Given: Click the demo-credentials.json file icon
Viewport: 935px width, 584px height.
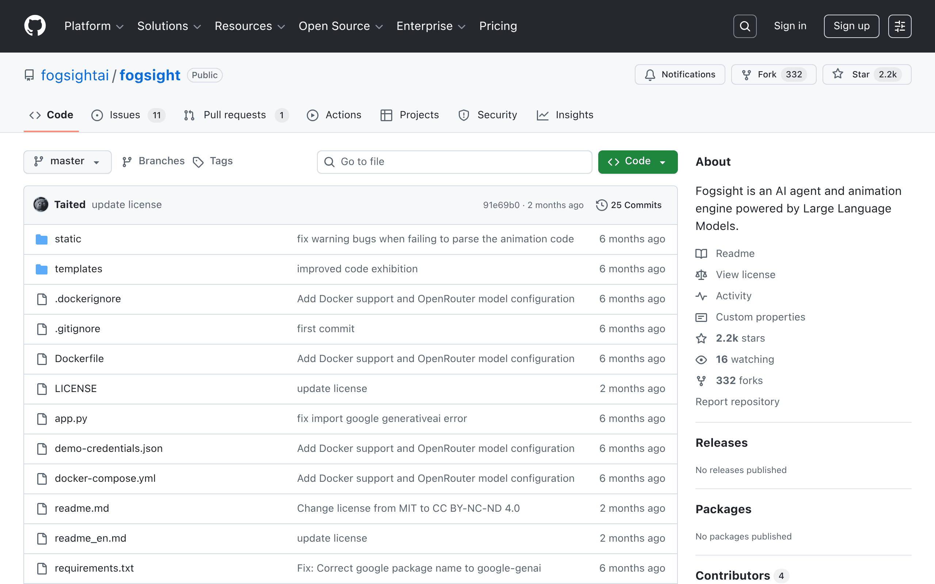Looking at the screenshot, I should [42, 449].
